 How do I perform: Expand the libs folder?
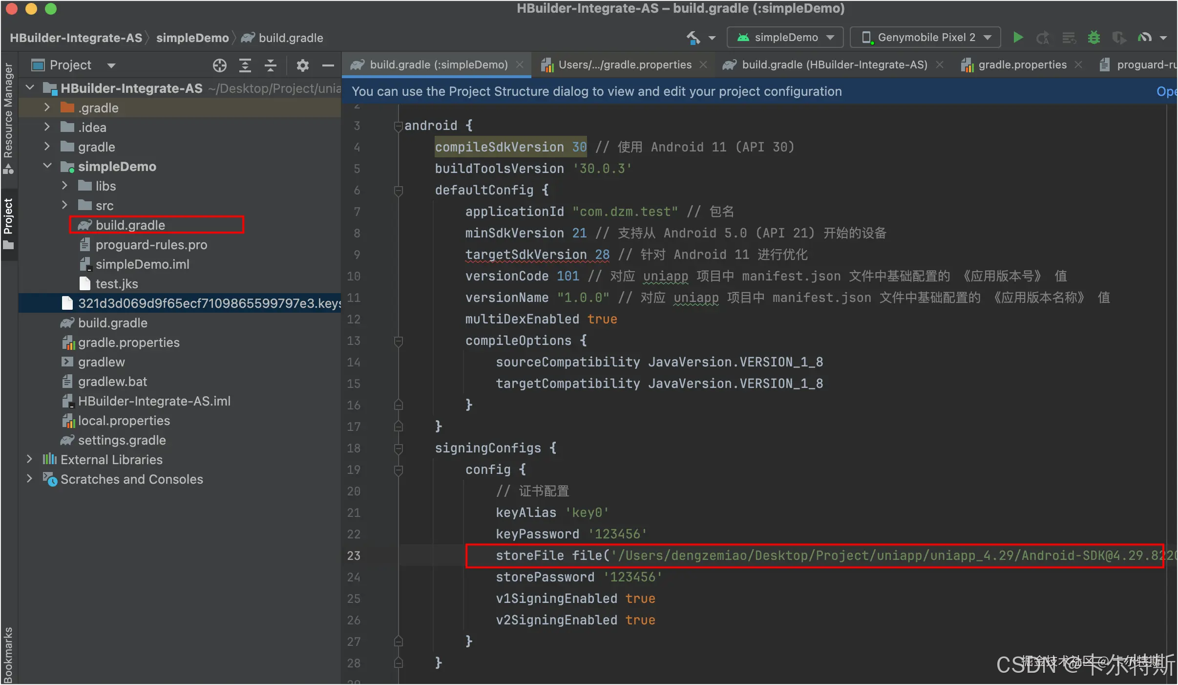click(x=64, y=186)
